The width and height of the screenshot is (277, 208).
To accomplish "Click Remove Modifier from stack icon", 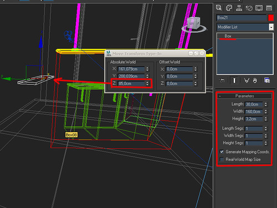I will tap(255, 80).
